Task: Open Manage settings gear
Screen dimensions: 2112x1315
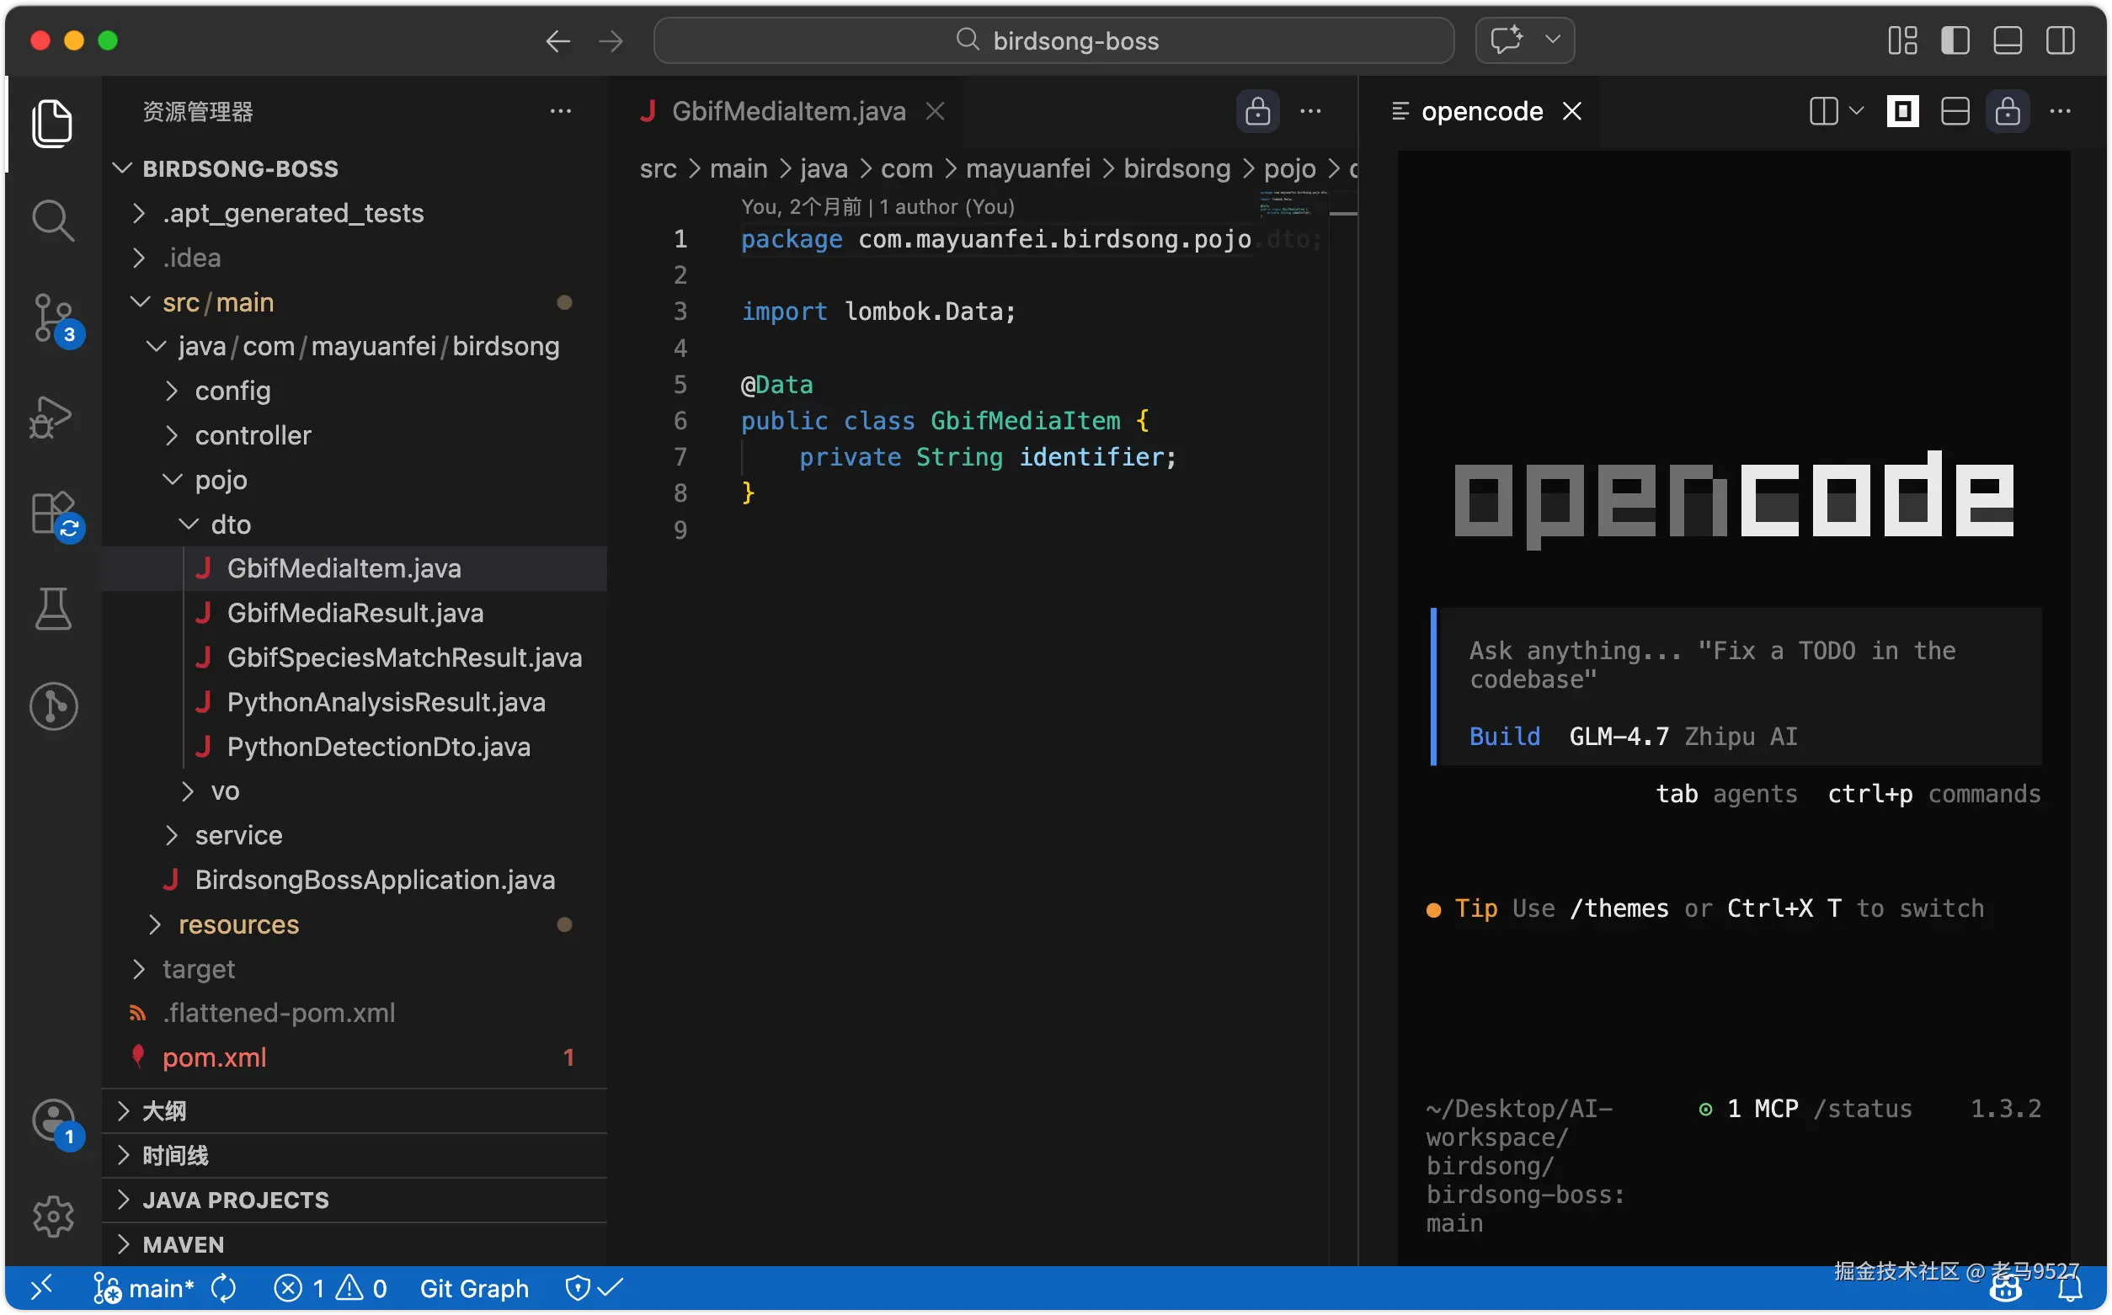Action: pos(52,1216)
